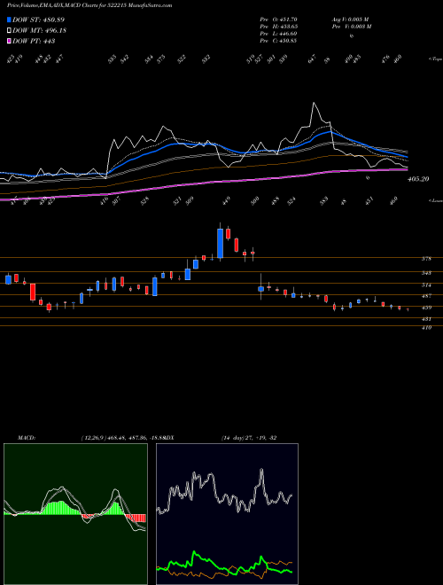443x585 pixels.
Task: Click the peak of the white price line
Action: pos(314,103)
